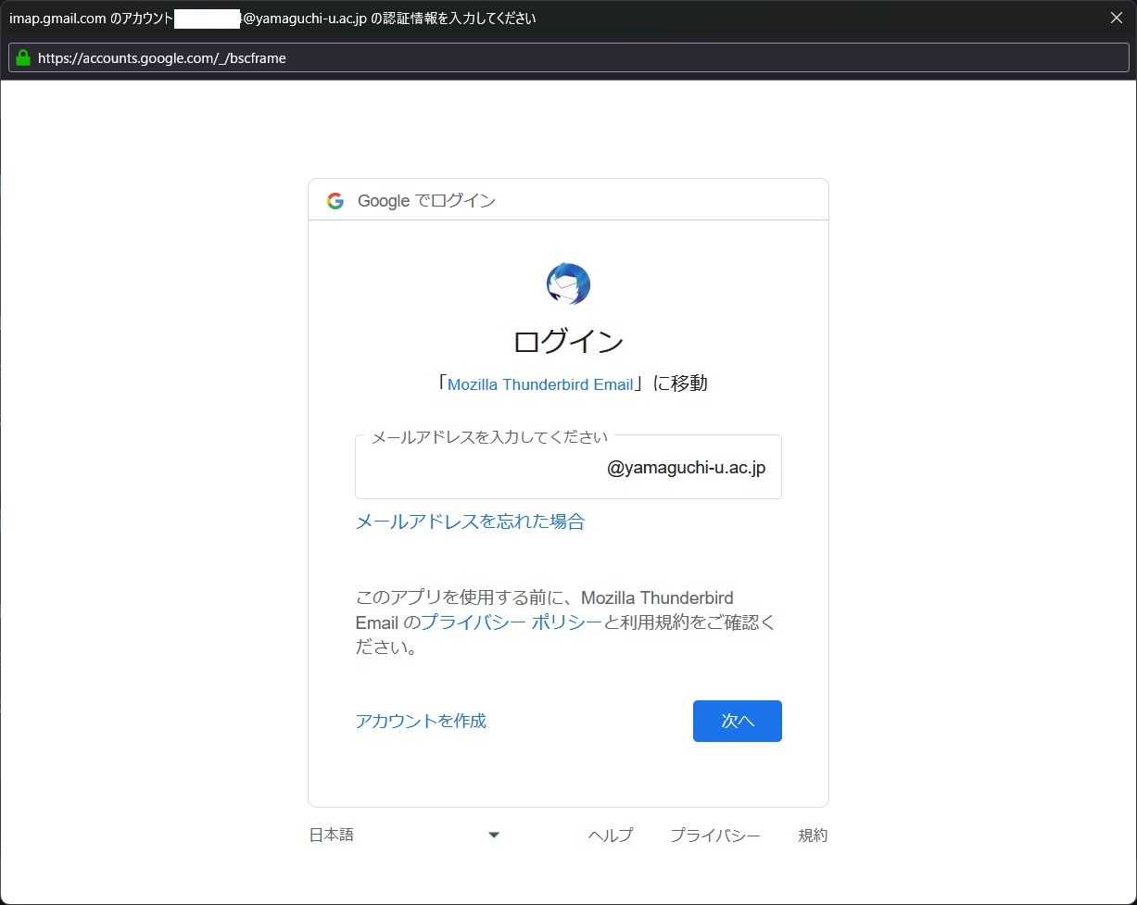
Task: Click the green padlock security icon
Action: tap(23, 57)
